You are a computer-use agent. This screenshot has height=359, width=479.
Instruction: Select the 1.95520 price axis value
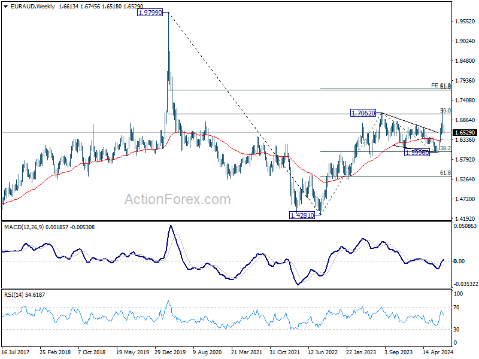[x=465, y=22]
